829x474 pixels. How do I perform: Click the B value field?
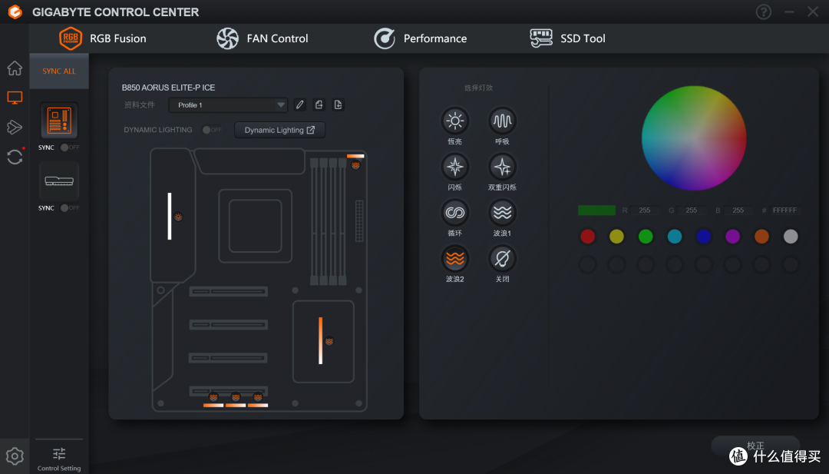click(738, 210)
